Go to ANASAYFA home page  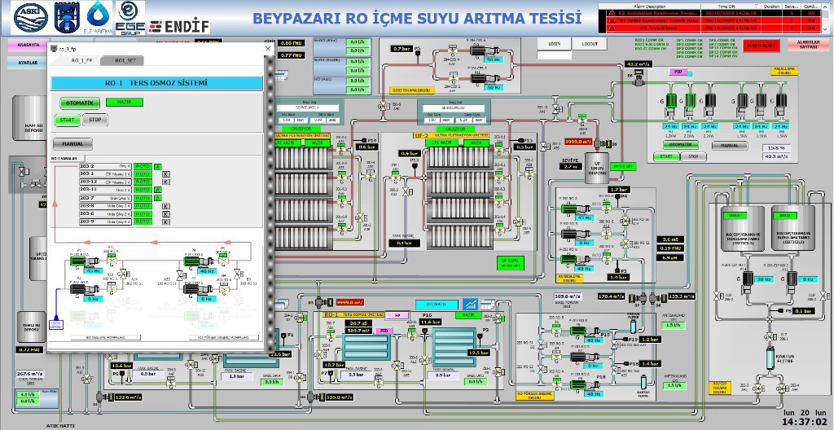pyautogui.click(x=28, y=46)
